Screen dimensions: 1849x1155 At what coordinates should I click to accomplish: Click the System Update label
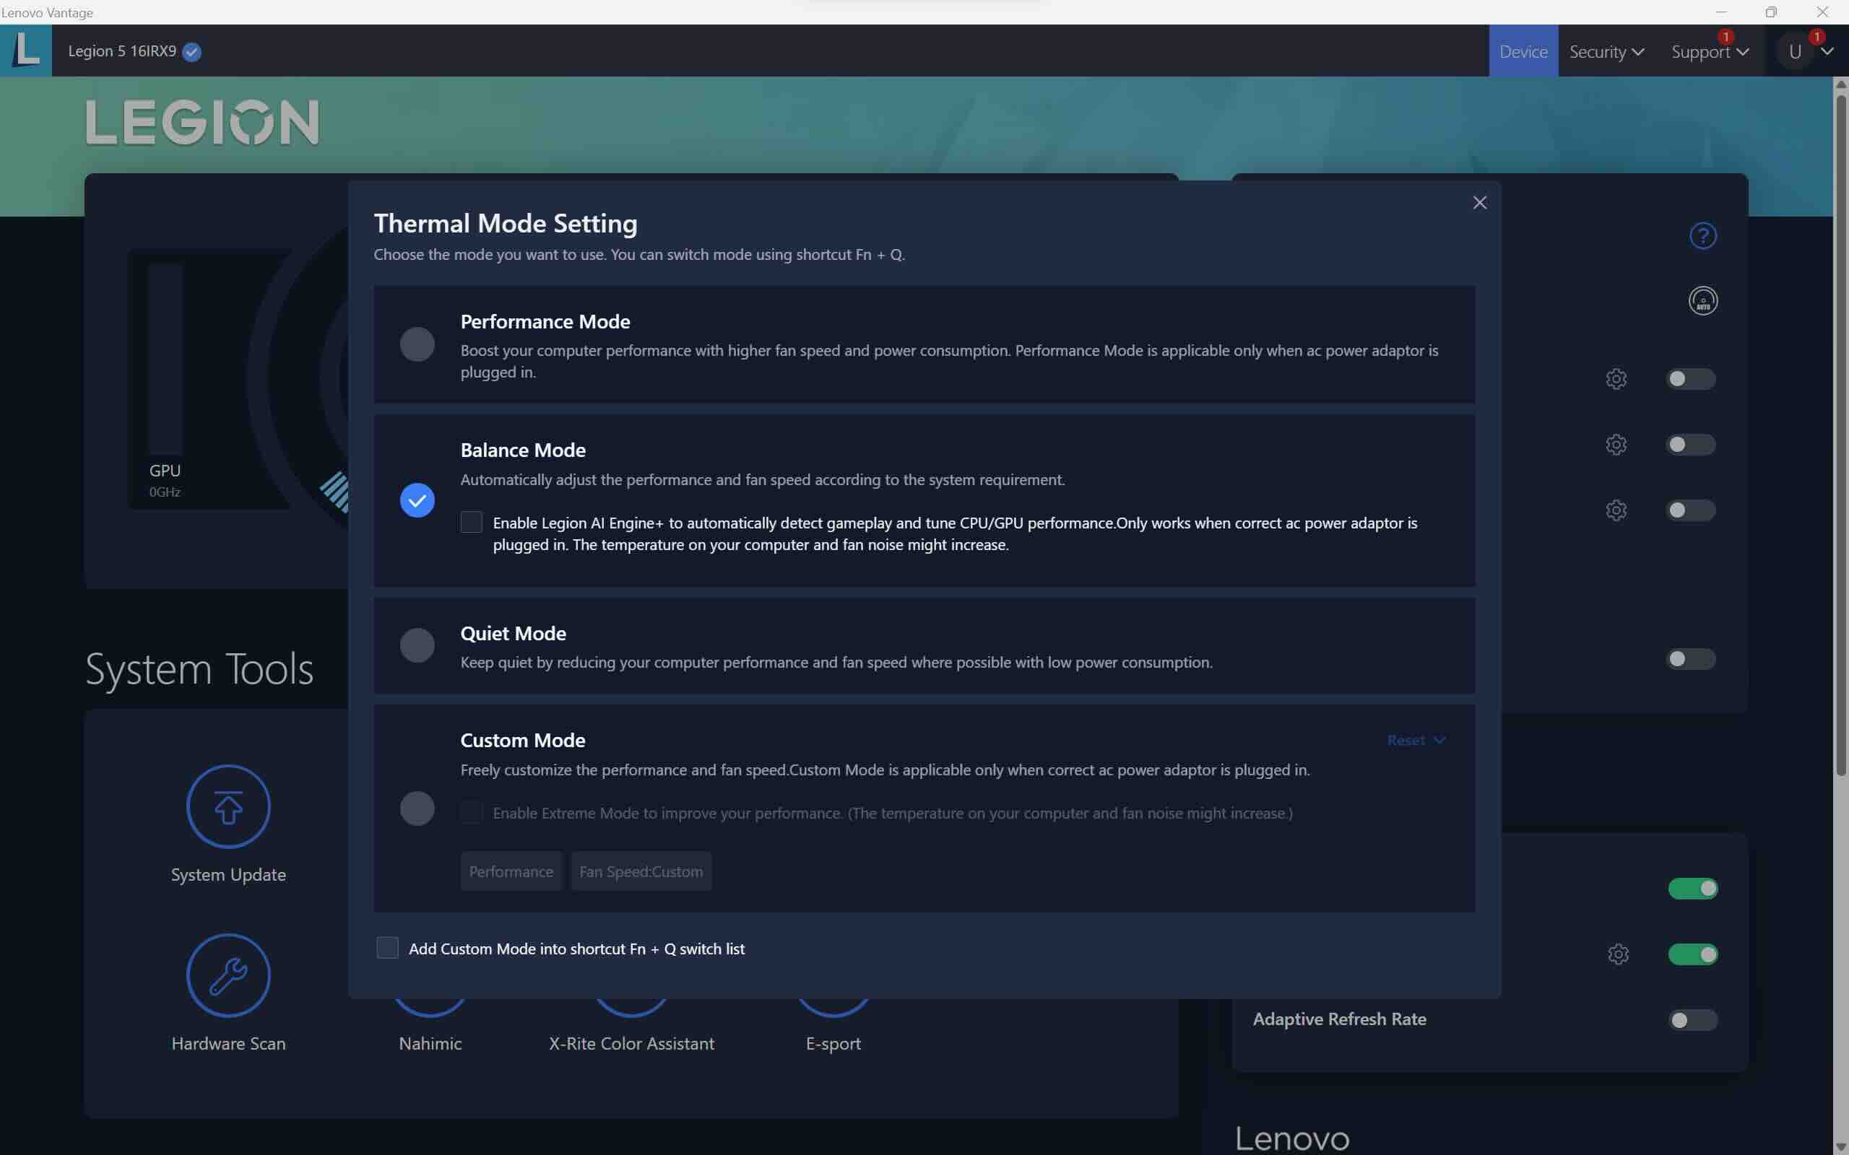(x=228, y=875)
